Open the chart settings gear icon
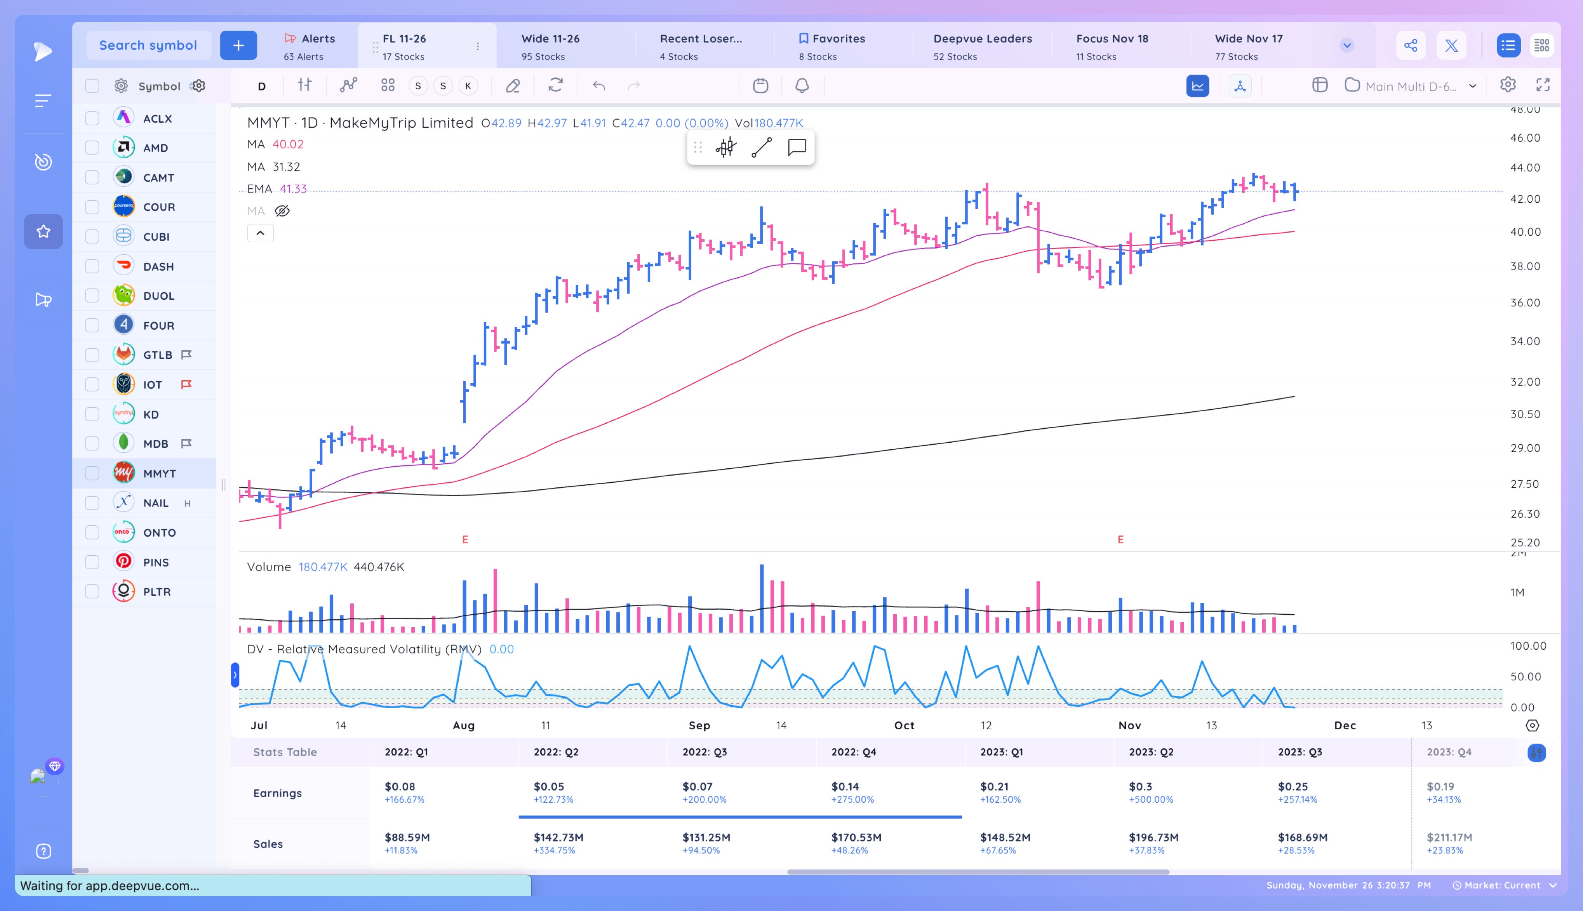Image resolution: width=1583 pixels, height=911 pixels. (1508, 85)
